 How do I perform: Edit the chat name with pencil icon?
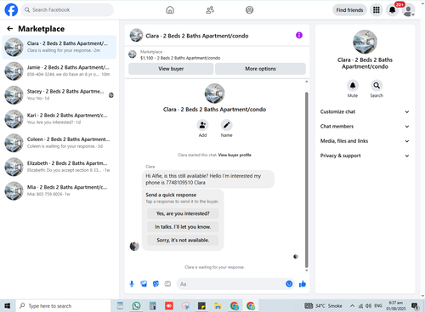point(226,125)
